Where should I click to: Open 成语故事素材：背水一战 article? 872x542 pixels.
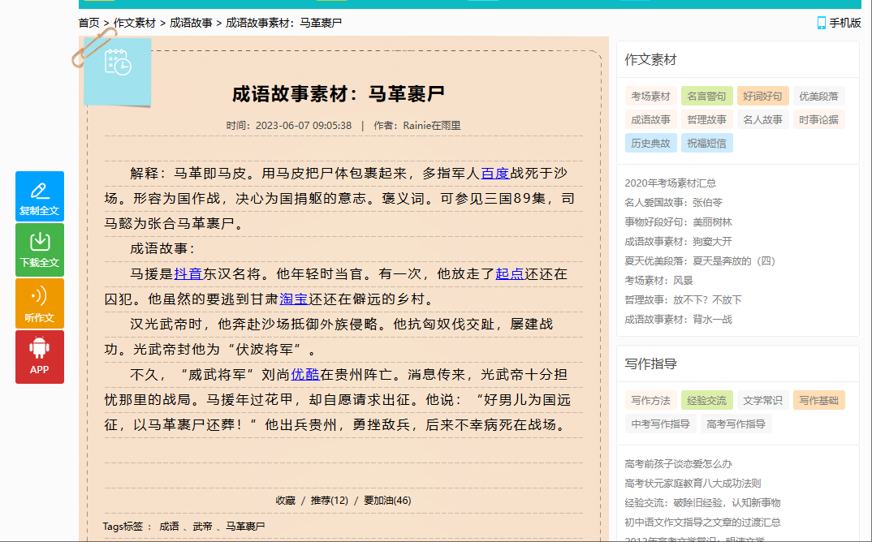click(679, 319)
